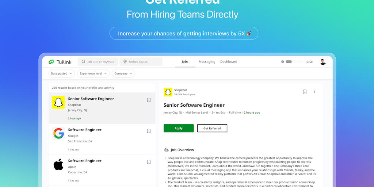Open the Messaging tab
Viewport: 374px width, 187px height.
point(207,61)
